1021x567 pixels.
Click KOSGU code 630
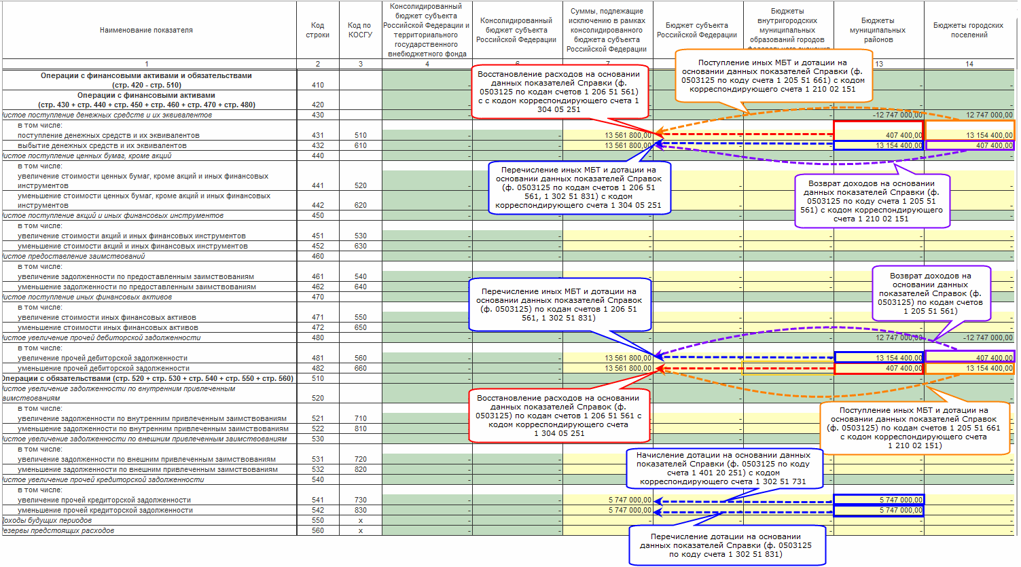click(360, 246)
